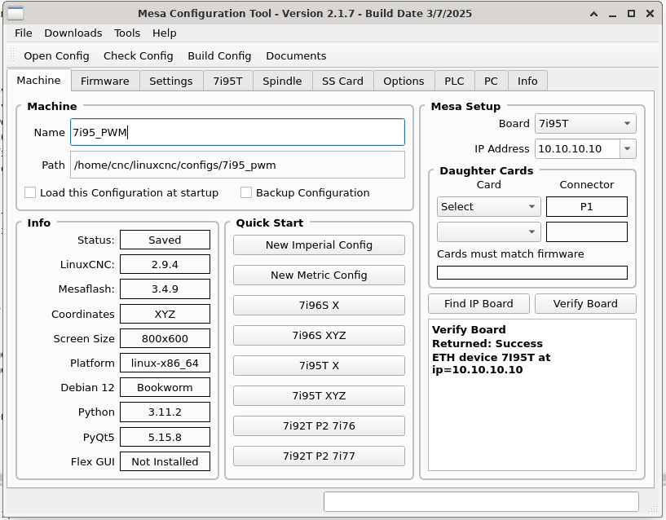Click Open Config in the toolbar
The width and height of the screenshot is (666, 520).
56,56
